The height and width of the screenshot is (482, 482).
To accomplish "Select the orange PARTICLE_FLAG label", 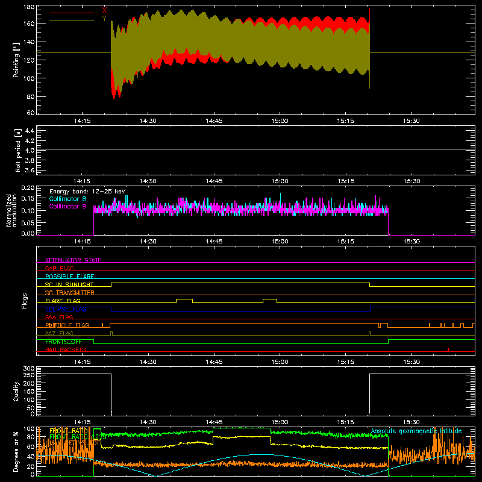I will tap(67, 325).
